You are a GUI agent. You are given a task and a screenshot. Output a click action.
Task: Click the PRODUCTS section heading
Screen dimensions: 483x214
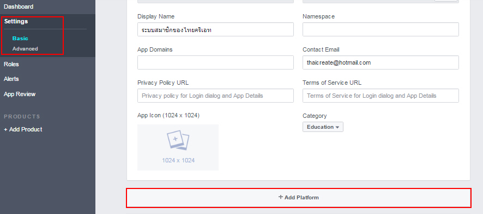[22, 117]
